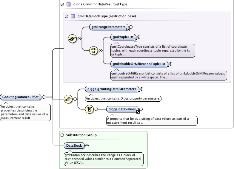The height and width of the screenshot is (169, 234).
Task: Click the sequence compositor icon inside gml:DataBlockType
Action: 73,38
